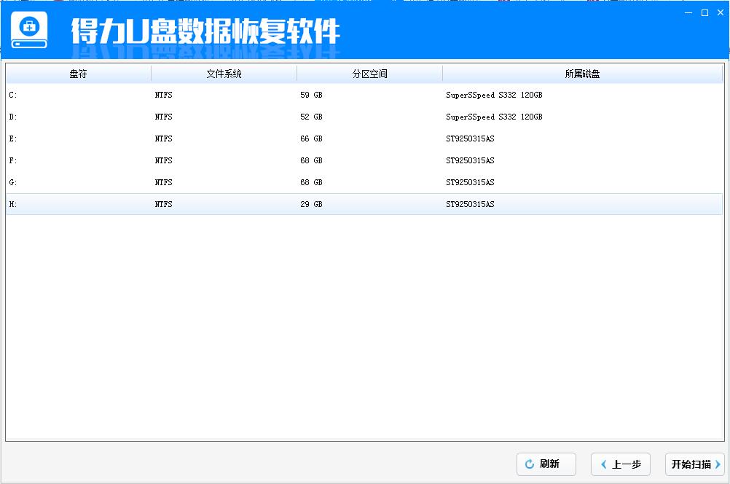
Task: Minimize the application window
Action: point(688,12)
